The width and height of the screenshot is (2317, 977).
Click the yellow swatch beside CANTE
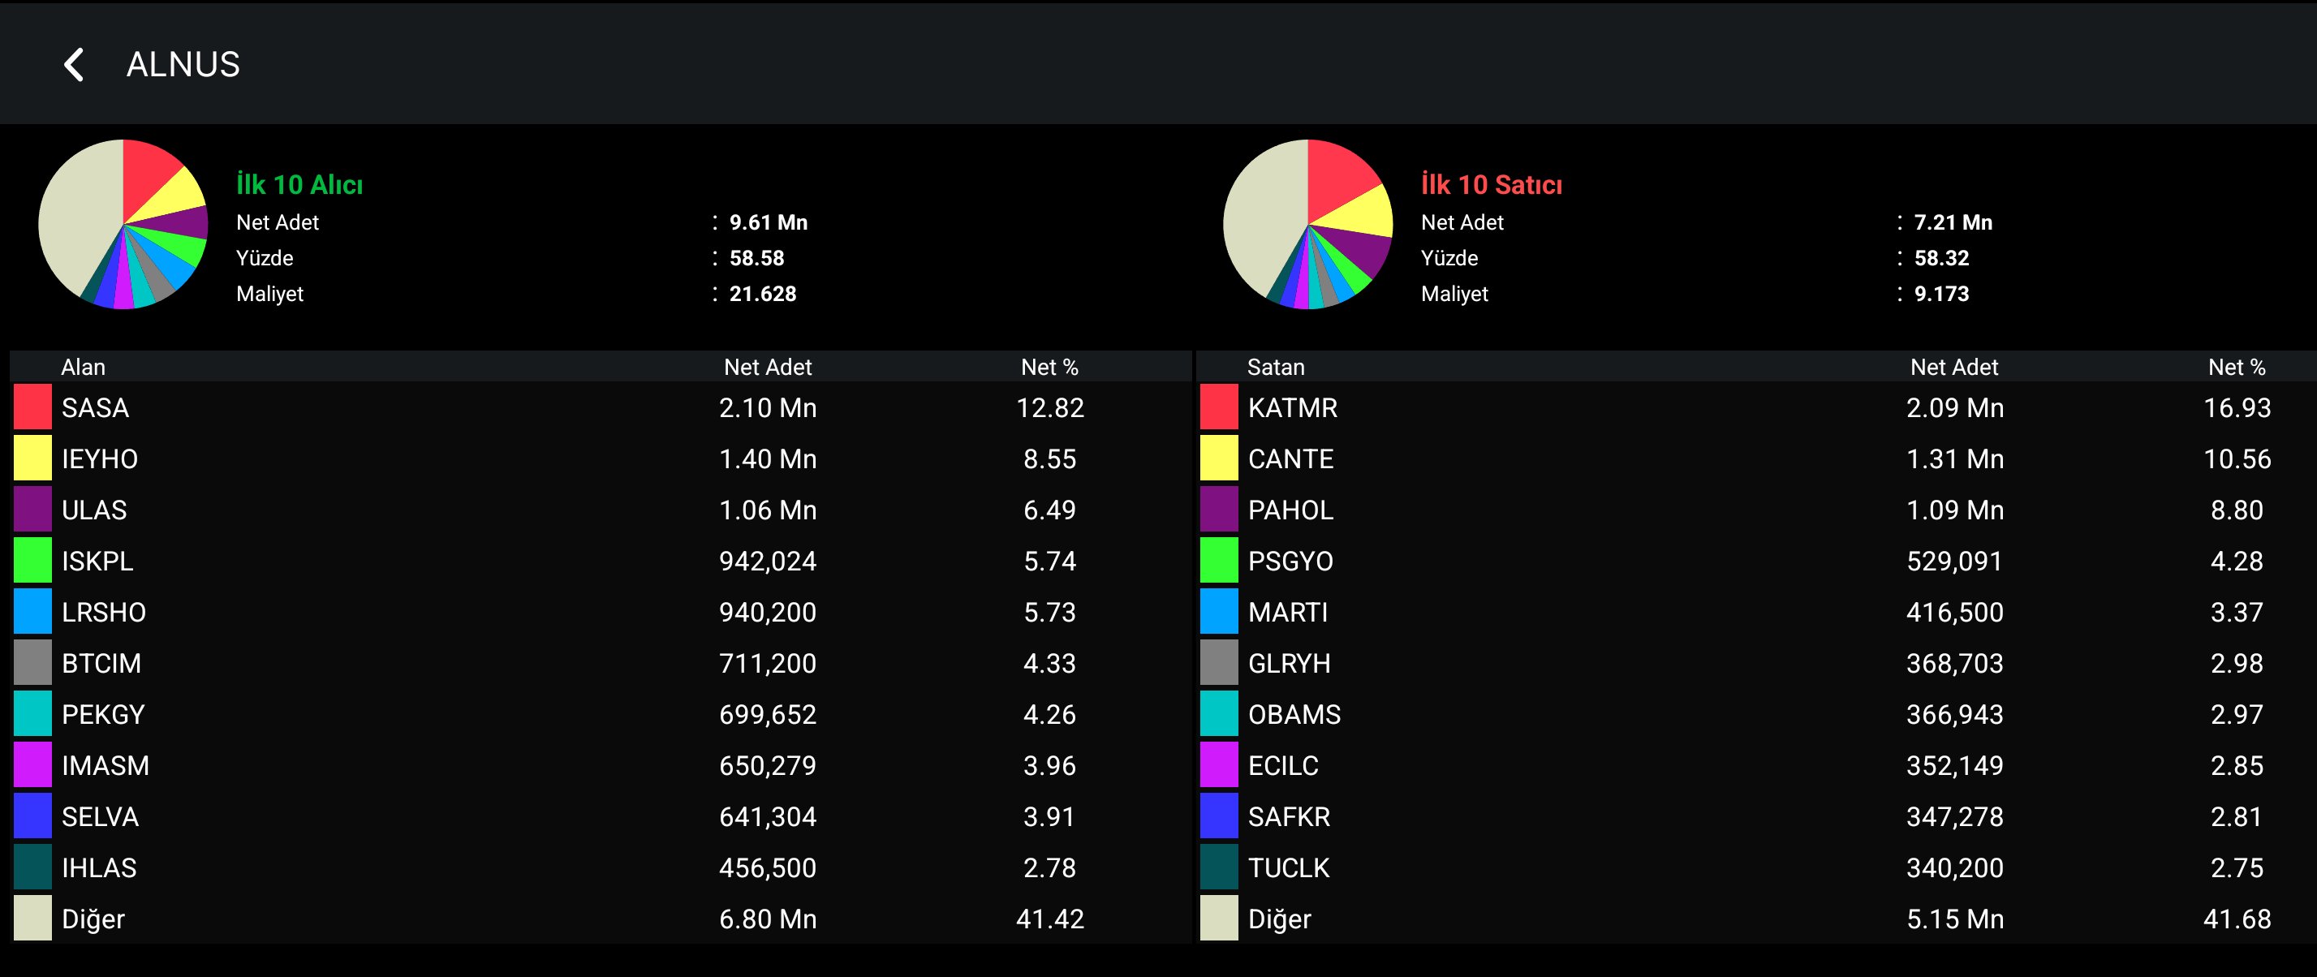[1219, 458]
